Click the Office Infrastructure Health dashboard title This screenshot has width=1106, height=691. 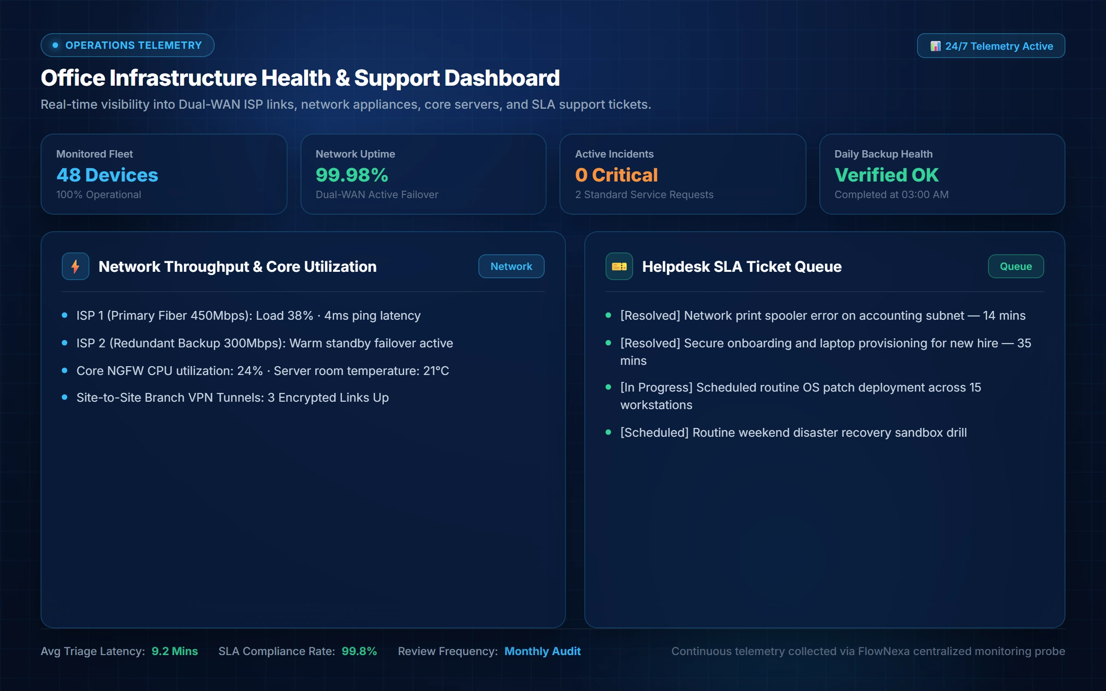click(x=300, y=78)
